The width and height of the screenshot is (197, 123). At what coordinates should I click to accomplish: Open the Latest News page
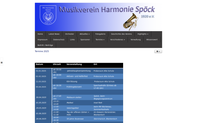[x=54, y=34]
